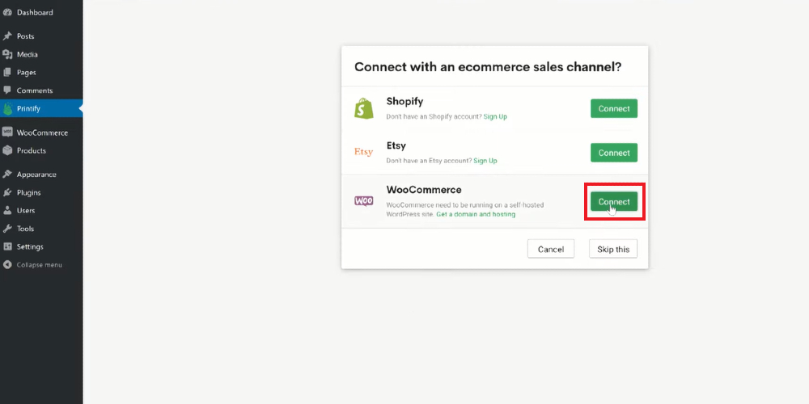Click the WooCommerce channel title
The height and width of the screenshot is (404, 809).
pyautogui.click(x=424, y=190)
